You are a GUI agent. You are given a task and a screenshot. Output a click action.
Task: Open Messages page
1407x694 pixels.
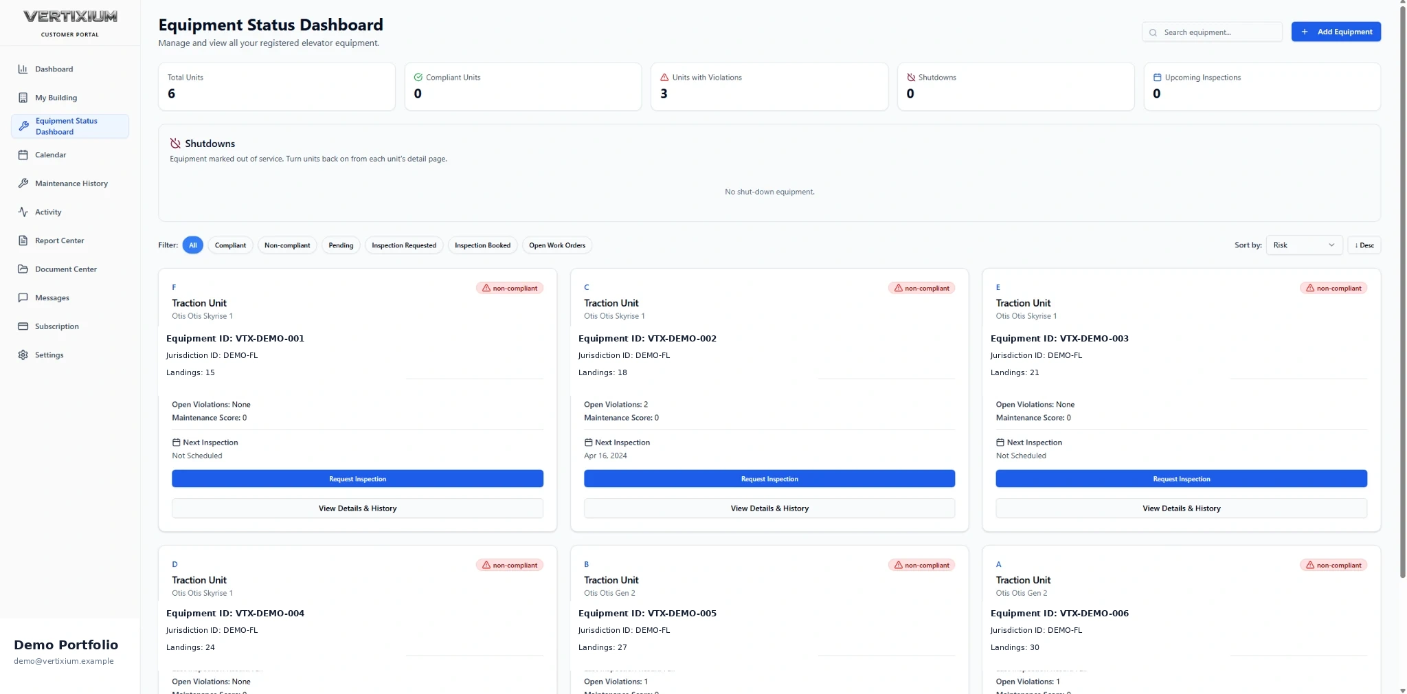point(70,298)
